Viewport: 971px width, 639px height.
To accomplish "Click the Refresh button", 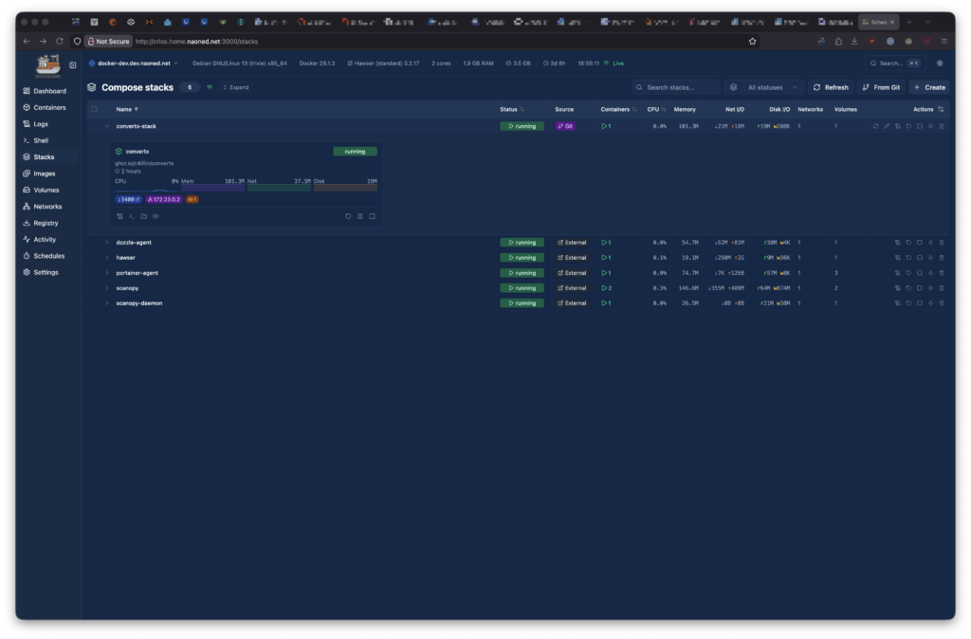I will (x=830, y=87).
